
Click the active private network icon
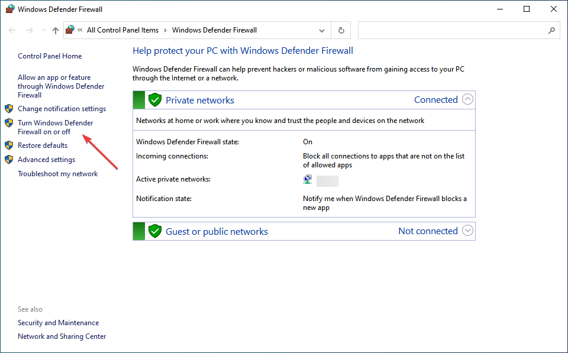point(308,180)
